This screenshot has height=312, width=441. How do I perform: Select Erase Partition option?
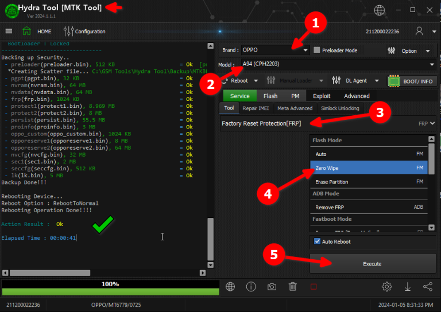pyautogui.click(x=369, y=182)
